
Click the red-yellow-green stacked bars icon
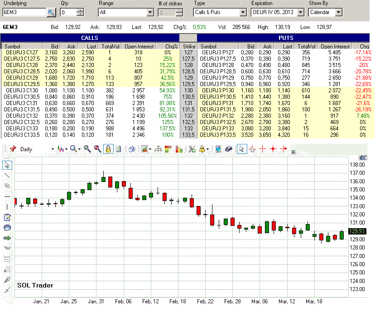pos(168,149)
